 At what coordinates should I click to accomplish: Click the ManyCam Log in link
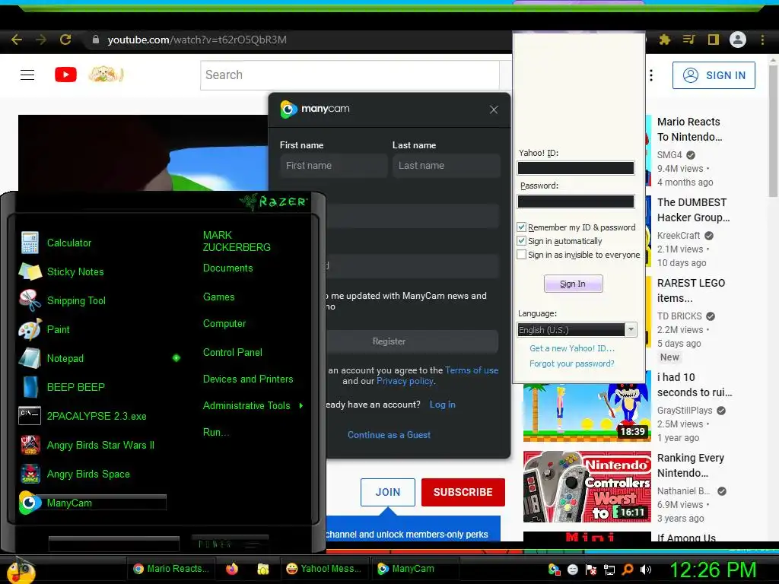(442, 405)
